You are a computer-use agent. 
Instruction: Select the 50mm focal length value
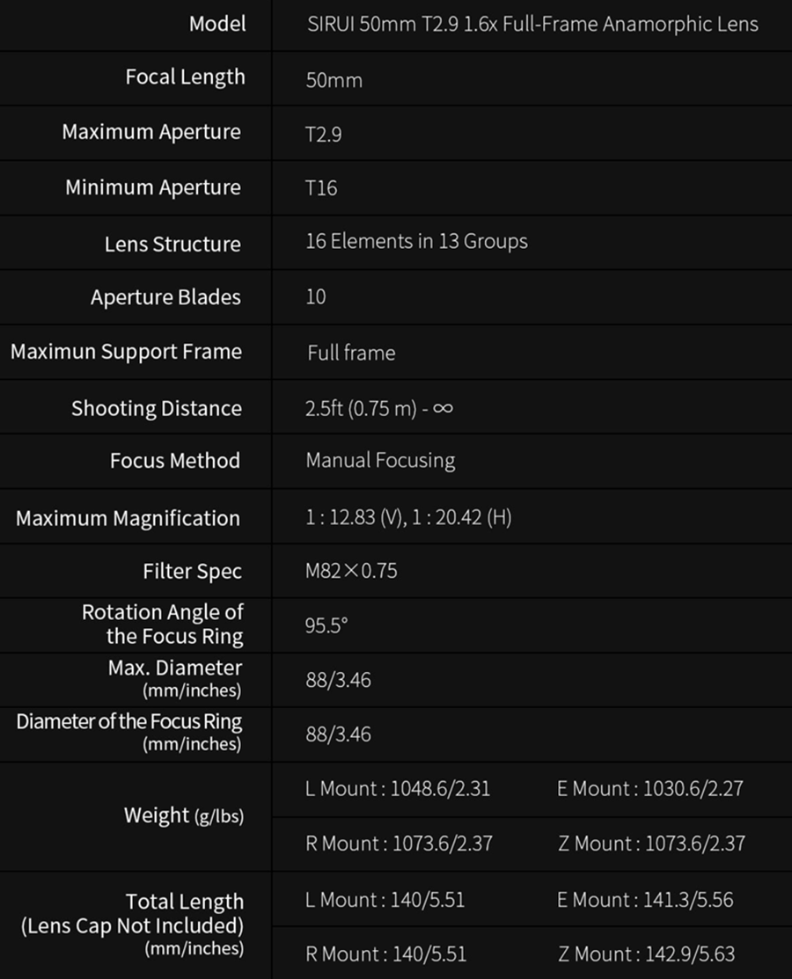click(334, 80)
